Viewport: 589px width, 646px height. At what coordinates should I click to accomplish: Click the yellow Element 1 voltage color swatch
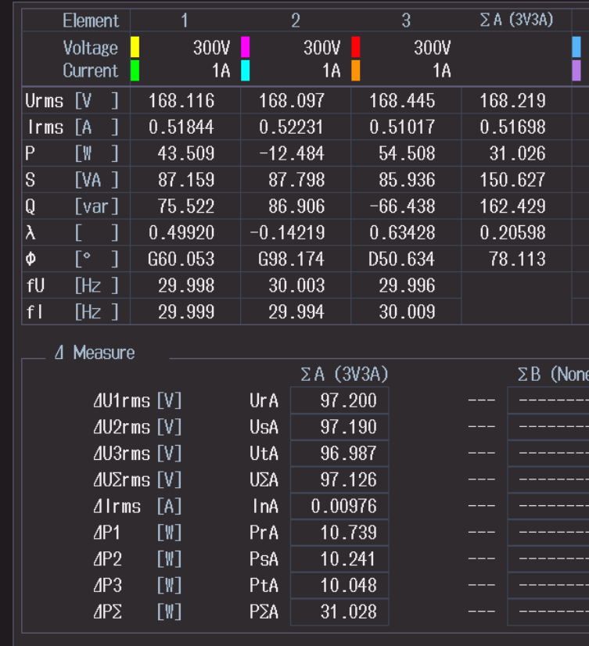point(135,47)
